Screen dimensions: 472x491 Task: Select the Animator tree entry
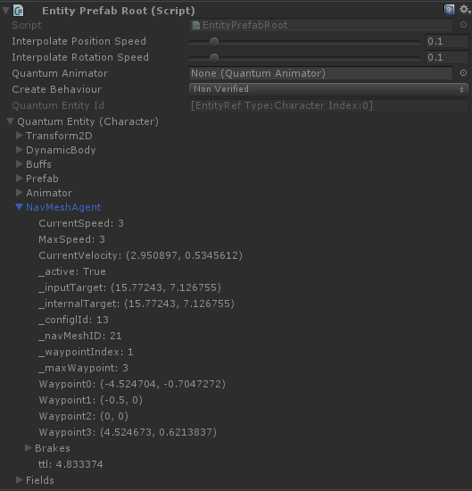(49, 193)
